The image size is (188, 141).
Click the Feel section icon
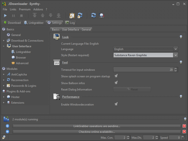click(x=57, y=62)
